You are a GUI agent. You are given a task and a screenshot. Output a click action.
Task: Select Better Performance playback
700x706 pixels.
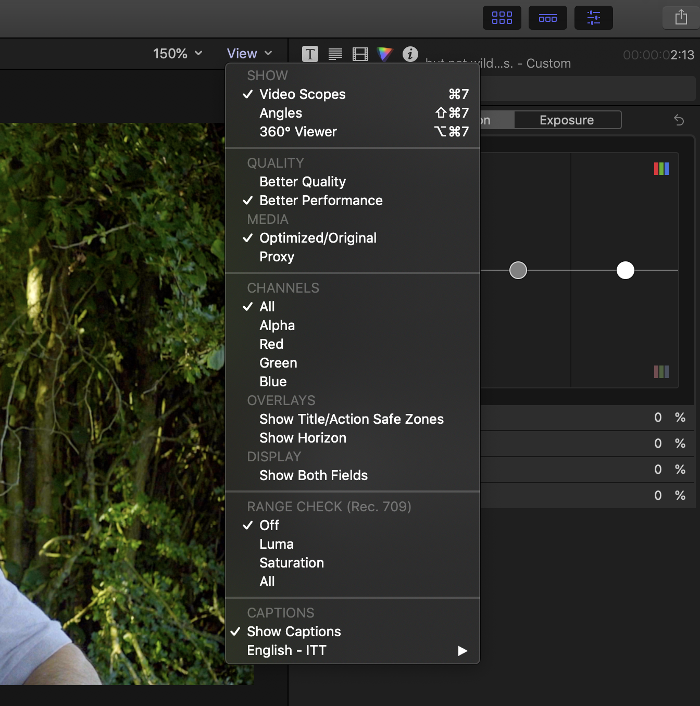353,200
